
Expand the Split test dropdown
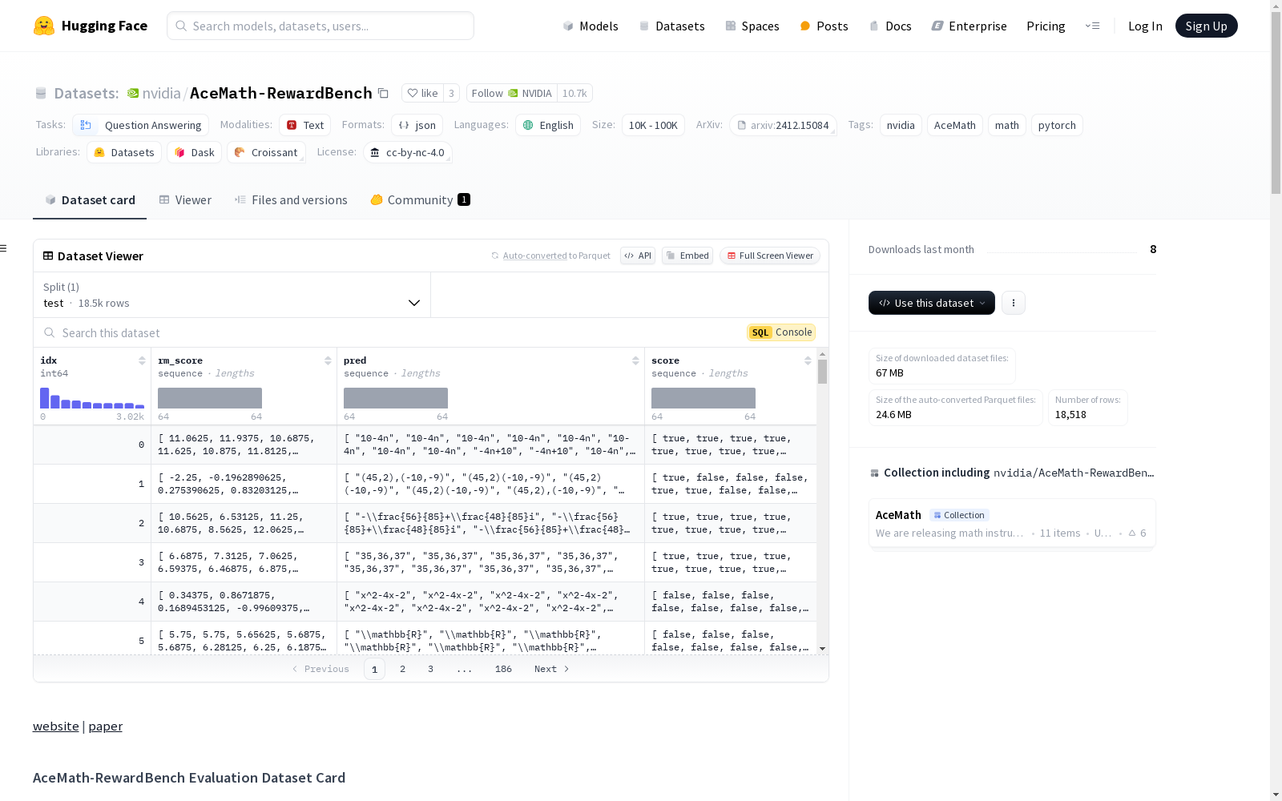pyautogui.click(x=232, y=295)
